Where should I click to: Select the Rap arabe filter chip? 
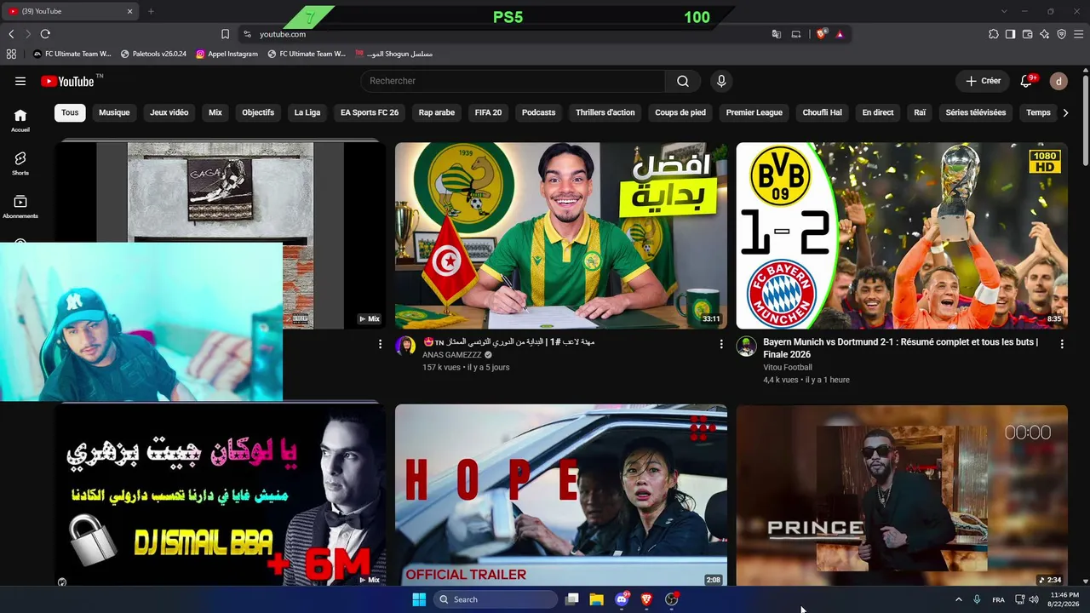click(x=437, y=112)
